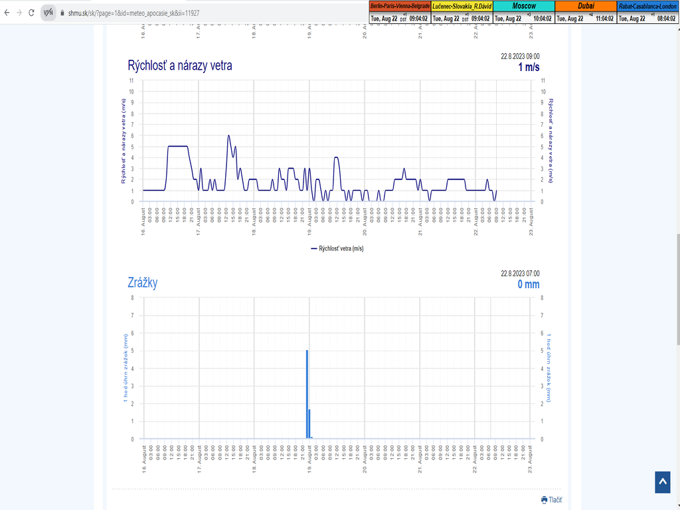The width and height of the screenshot is (680, 510).
Task: Click the tallest precipitation bar at 5 mm
Action: pyautogui.click(x=307, y=394)
